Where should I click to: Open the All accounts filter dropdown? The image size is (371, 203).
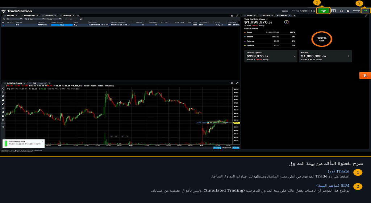[14, 19]
